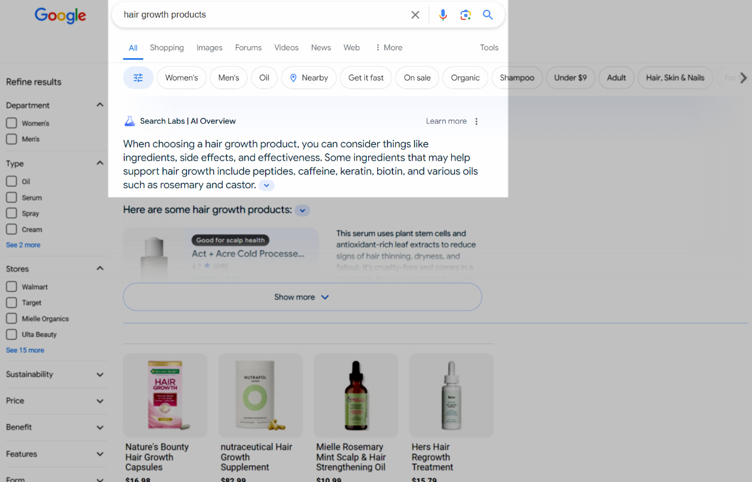
Task: Check the Oil type checkbox
Action: [x=11, y=181]
